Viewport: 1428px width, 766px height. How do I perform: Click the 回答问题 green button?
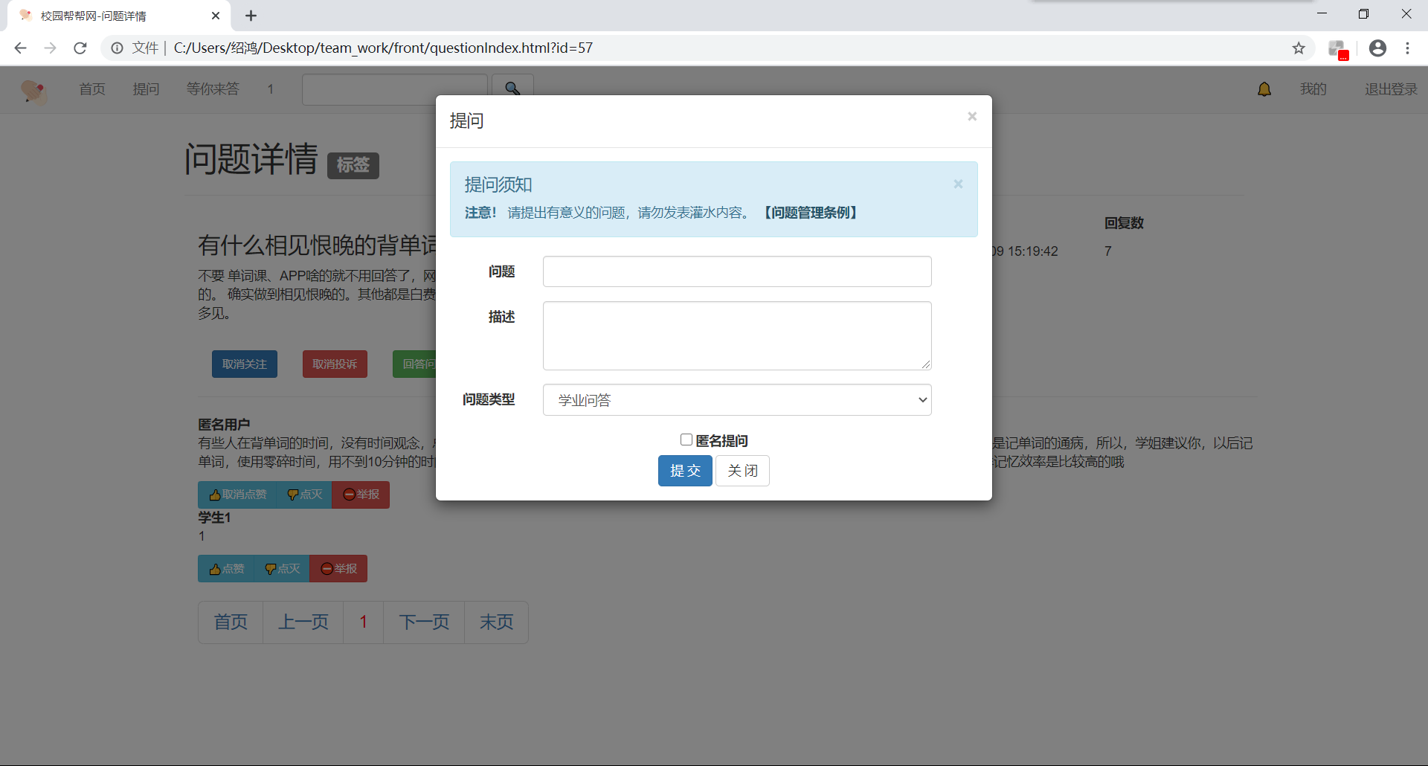[x=414, y=364]
